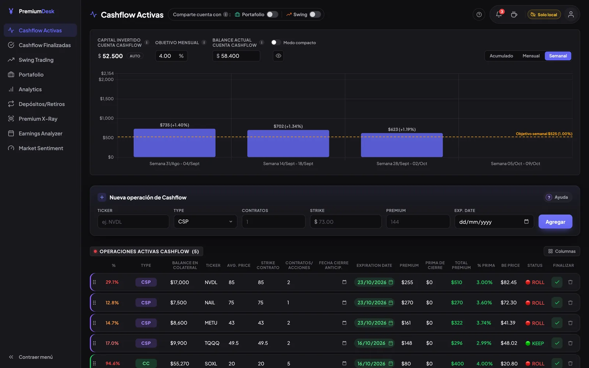This screenshot has width=589, height=368.
Task: Open Earnings Analyzer
Action: click(x=40, y=134)
